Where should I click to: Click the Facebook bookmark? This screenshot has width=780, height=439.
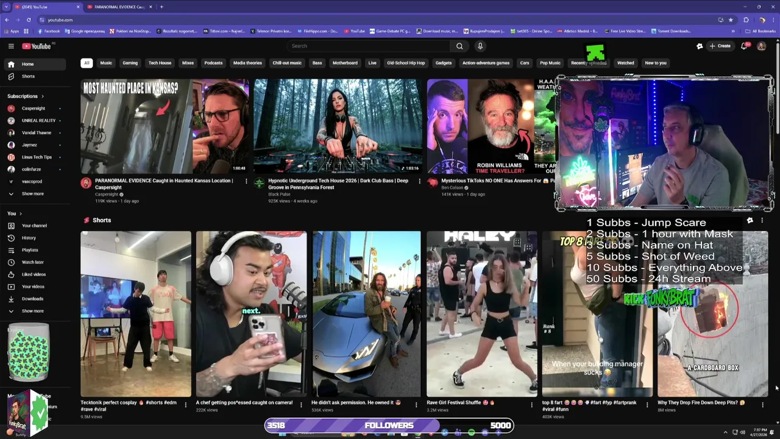(x=48, y=31)
